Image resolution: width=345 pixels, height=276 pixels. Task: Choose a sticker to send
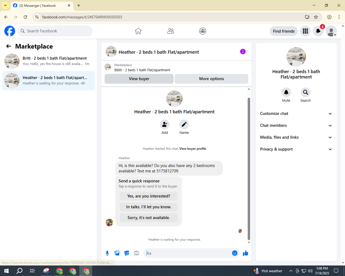click(x=127, y=253)
